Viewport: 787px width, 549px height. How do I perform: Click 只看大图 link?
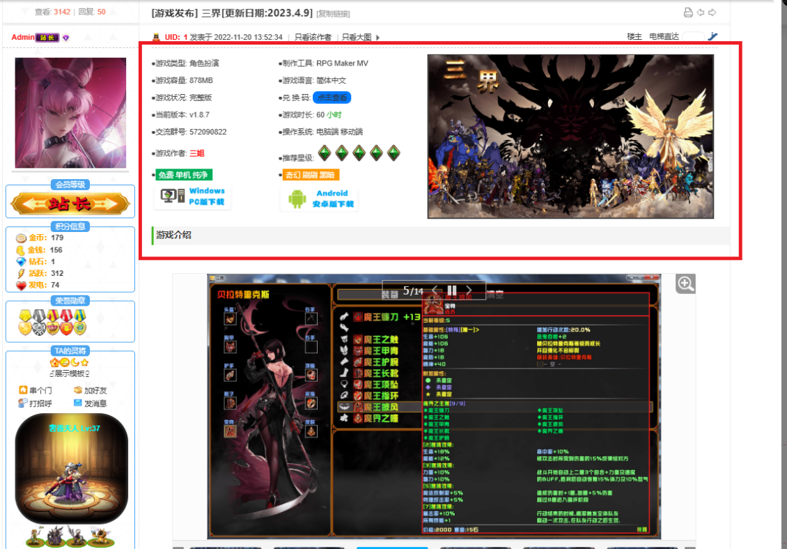(x=357, y=37)
